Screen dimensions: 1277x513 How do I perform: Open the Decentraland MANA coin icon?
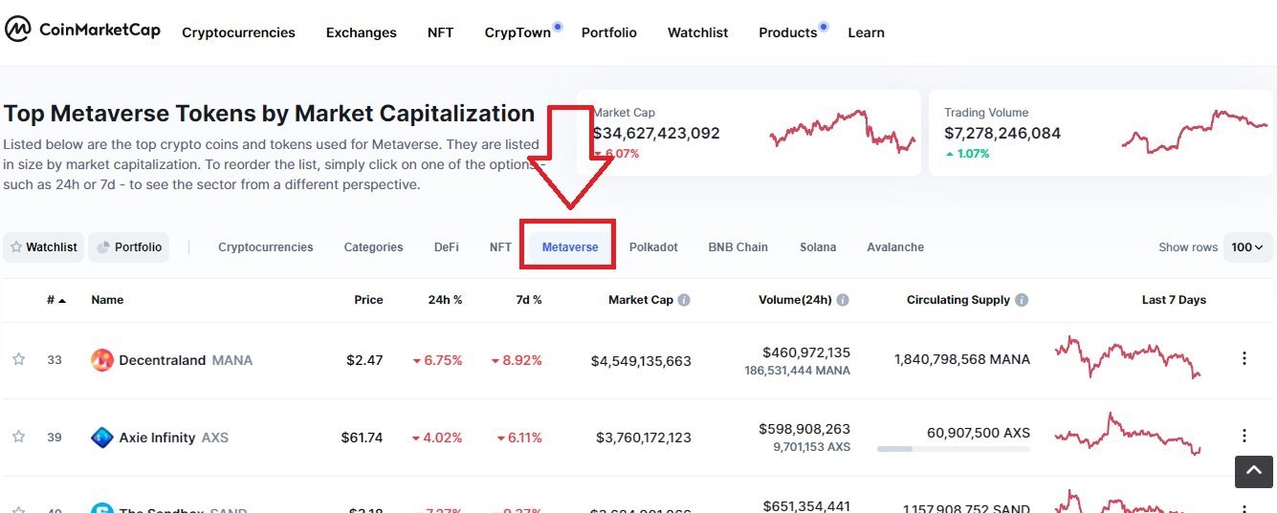pyautogui.click(x=102, y=360)
